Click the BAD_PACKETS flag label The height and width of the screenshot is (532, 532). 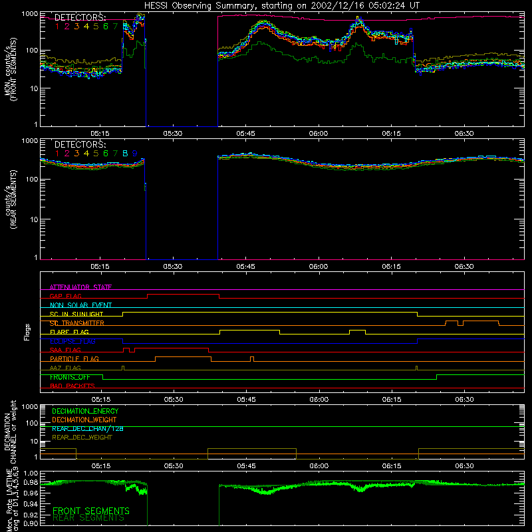pos(72,386)
